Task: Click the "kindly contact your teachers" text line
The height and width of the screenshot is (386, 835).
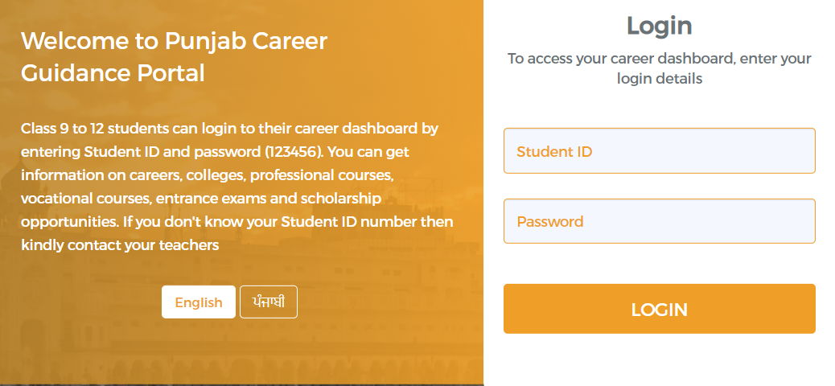Action: click(120, 245)
